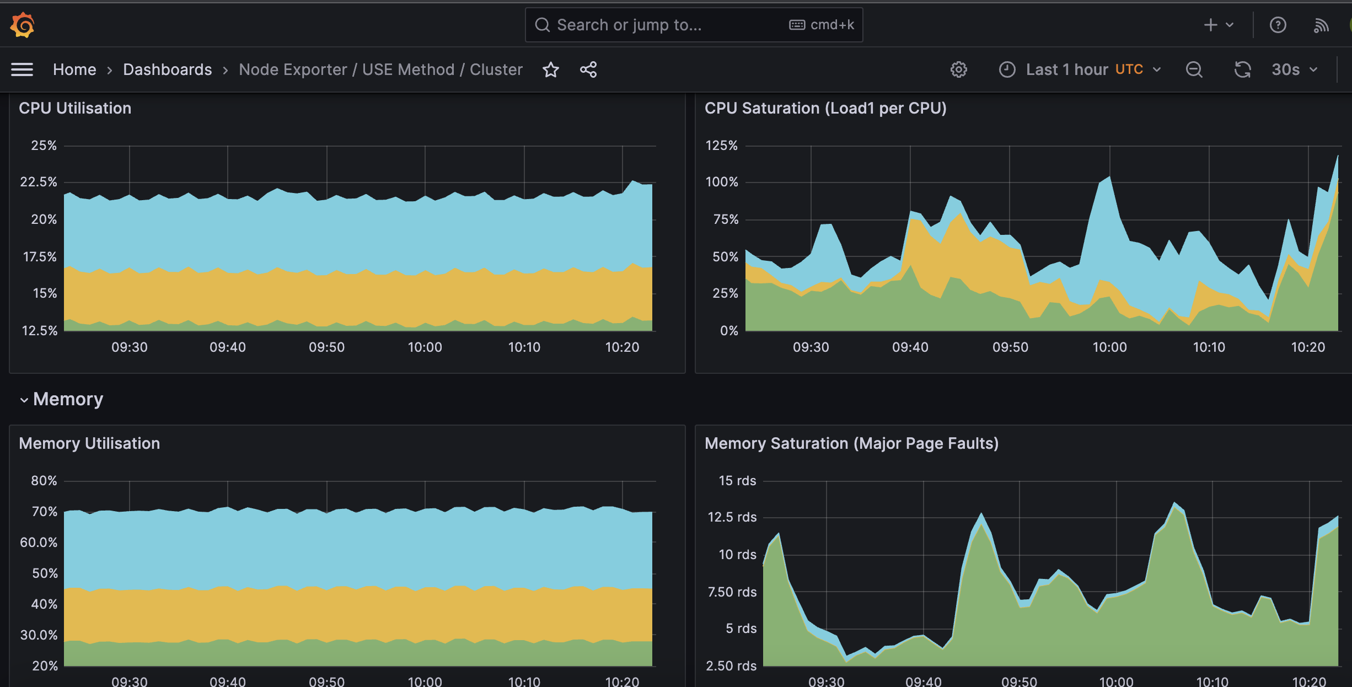
Task: Open the help question mark icon
Action: point(1278,25)
